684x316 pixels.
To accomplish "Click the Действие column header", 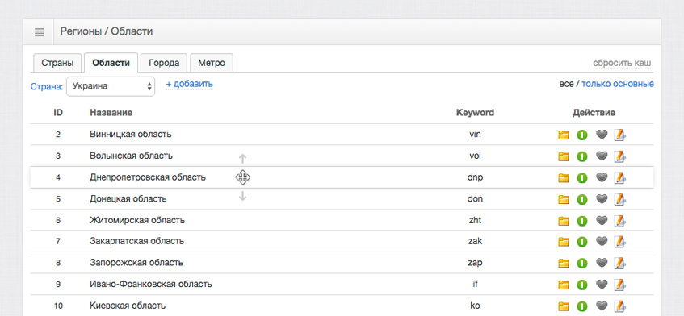I will click(x=594, y=113).
